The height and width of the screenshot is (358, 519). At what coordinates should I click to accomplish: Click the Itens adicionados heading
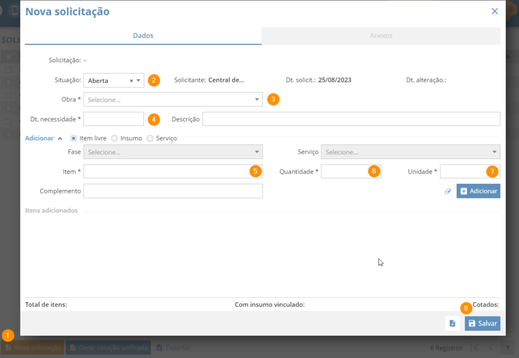click(x=51, y=211)
